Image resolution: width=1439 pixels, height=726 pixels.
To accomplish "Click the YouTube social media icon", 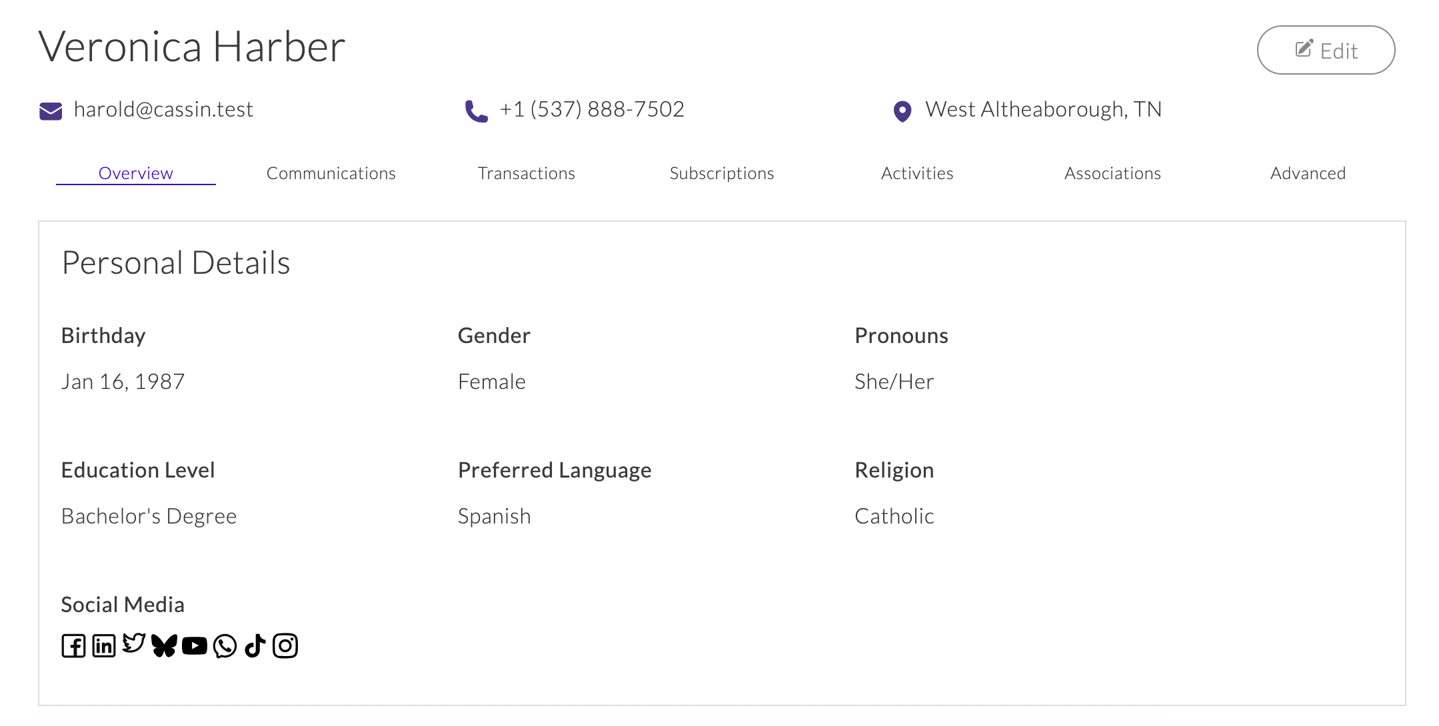I will [194, 645].
